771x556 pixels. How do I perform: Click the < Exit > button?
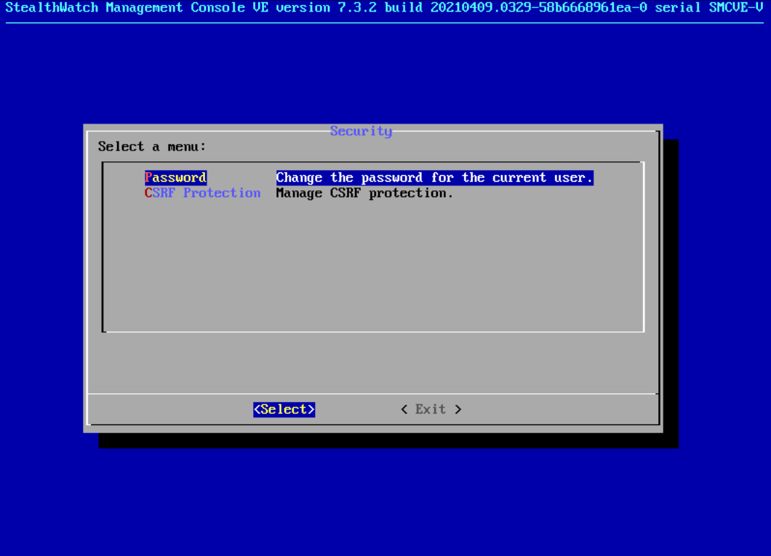[431, 409]
